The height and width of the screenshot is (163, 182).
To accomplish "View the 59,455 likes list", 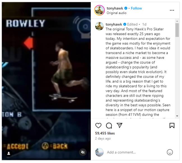I will [x=105, y=133].
